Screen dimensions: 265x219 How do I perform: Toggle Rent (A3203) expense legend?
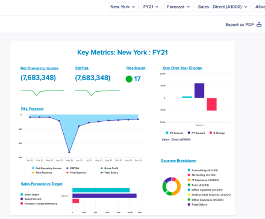(198, 185)
